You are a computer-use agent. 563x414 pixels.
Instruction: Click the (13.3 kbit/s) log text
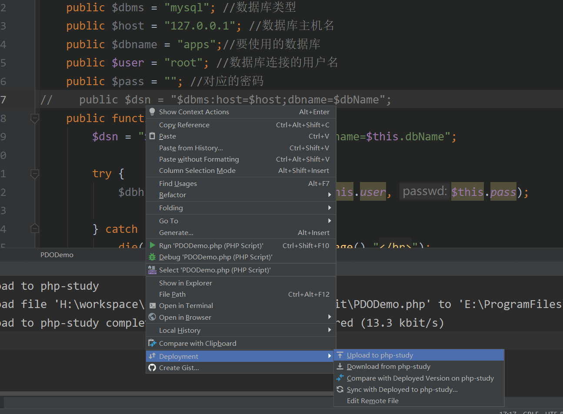(x=402, y=323)
